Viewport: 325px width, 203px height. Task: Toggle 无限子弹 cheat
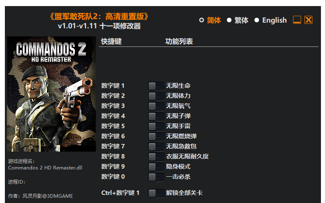click(x=156, y=116)
